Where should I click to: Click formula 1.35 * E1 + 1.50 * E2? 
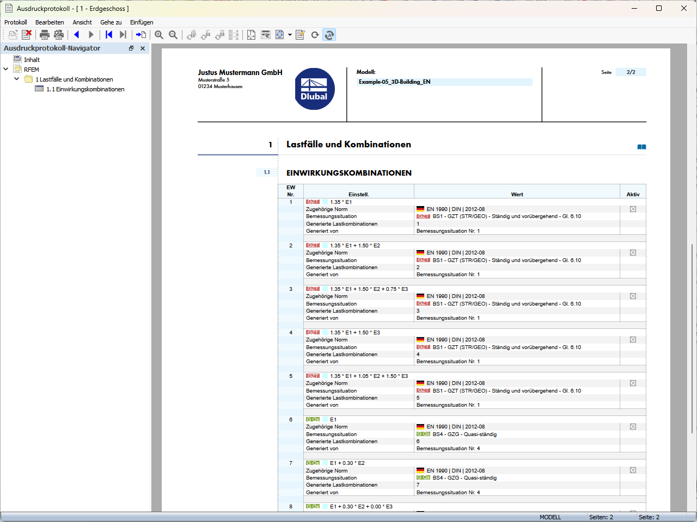tap(355, 246)
